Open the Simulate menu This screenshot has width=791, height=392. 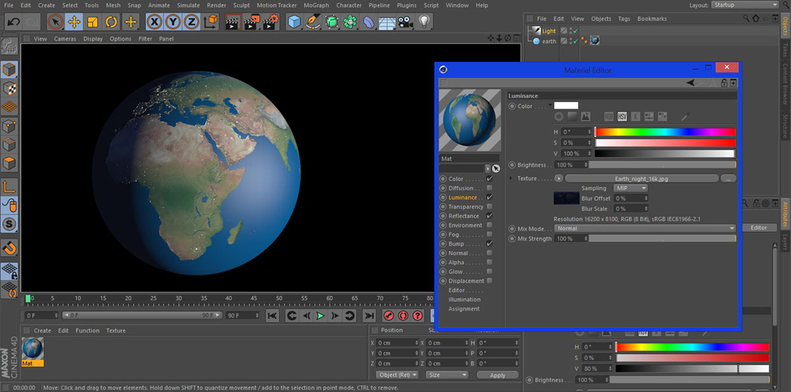[x=188, y=5]
